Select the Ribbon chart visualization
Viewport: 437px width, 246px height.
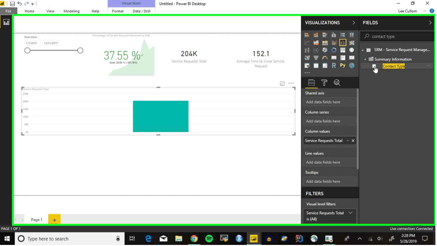pos(352,43)
